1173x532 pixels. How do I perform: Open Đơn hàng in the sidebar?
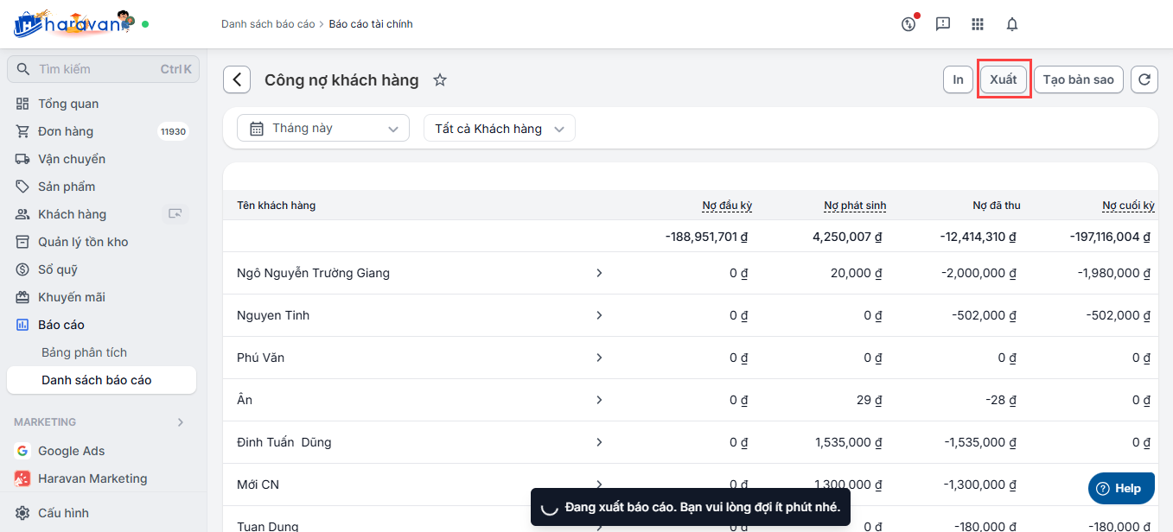[x=66, y=131]
